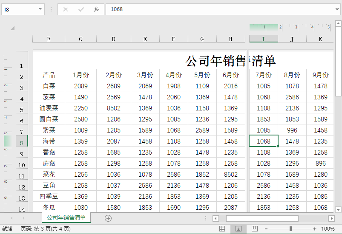Select column J header
The height and width of the screenshot is (234, 342).
[292, 39]
